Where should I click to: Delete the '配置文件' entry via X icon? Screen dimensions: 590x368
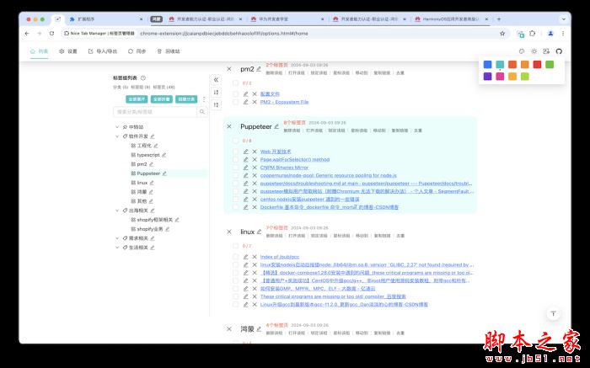pyautogui.click(x=255, y=94)
